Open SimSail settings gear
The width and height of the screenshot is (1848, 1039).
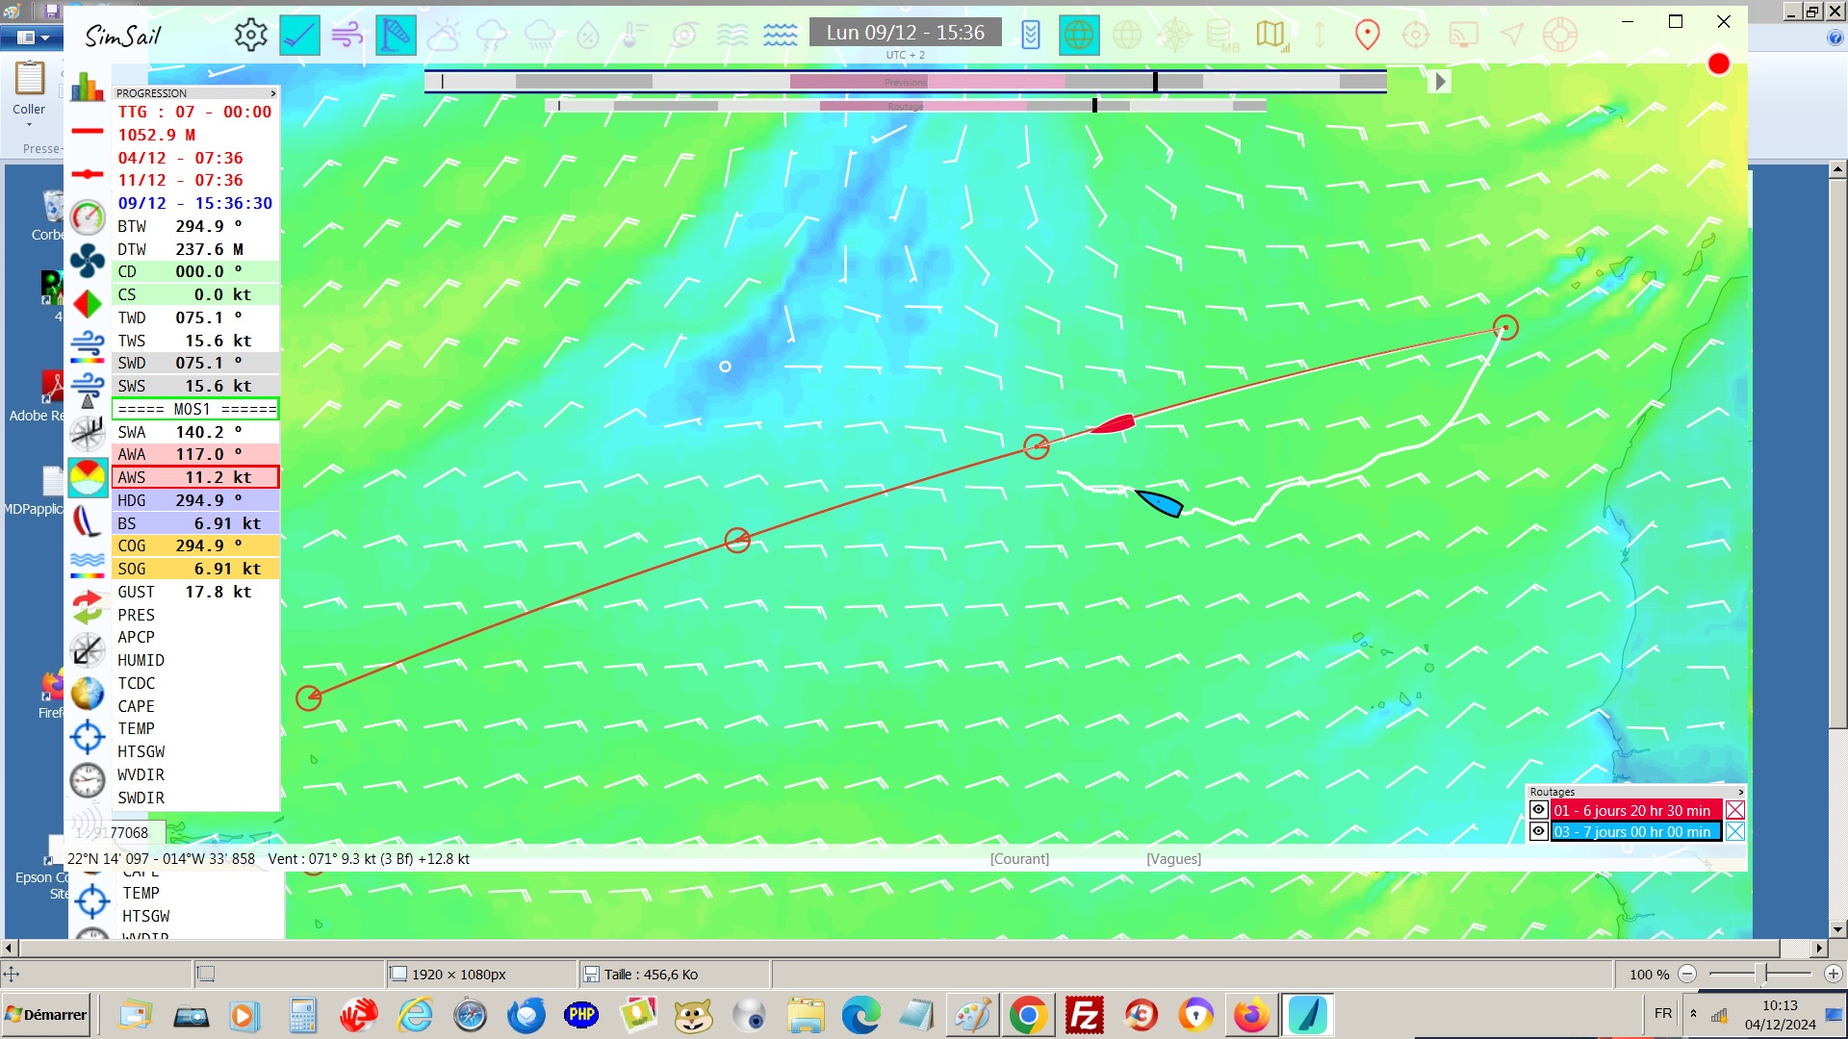(250, 35)
